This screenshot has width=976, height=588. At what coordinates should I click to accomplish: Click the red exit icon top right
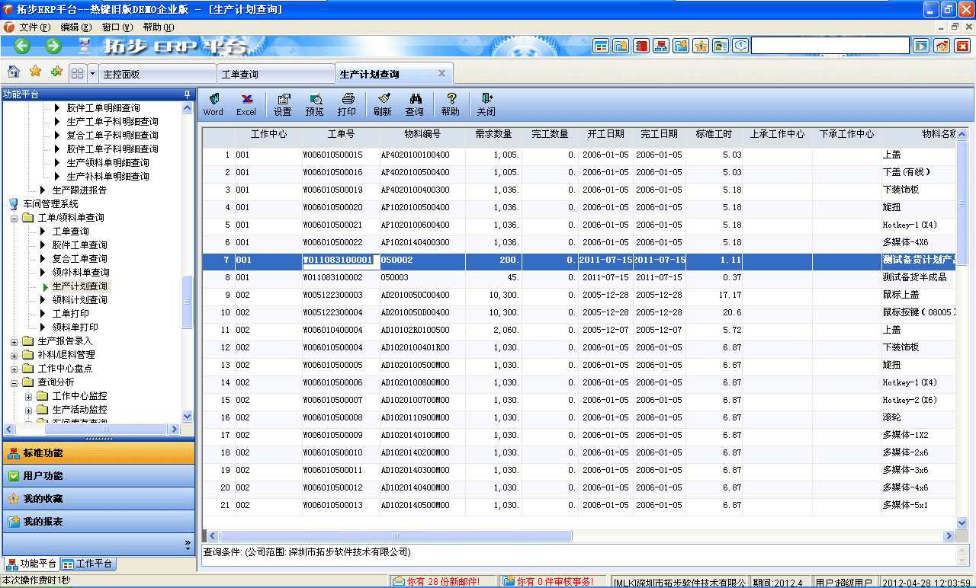pyautogui.click(x=965, y=9)
